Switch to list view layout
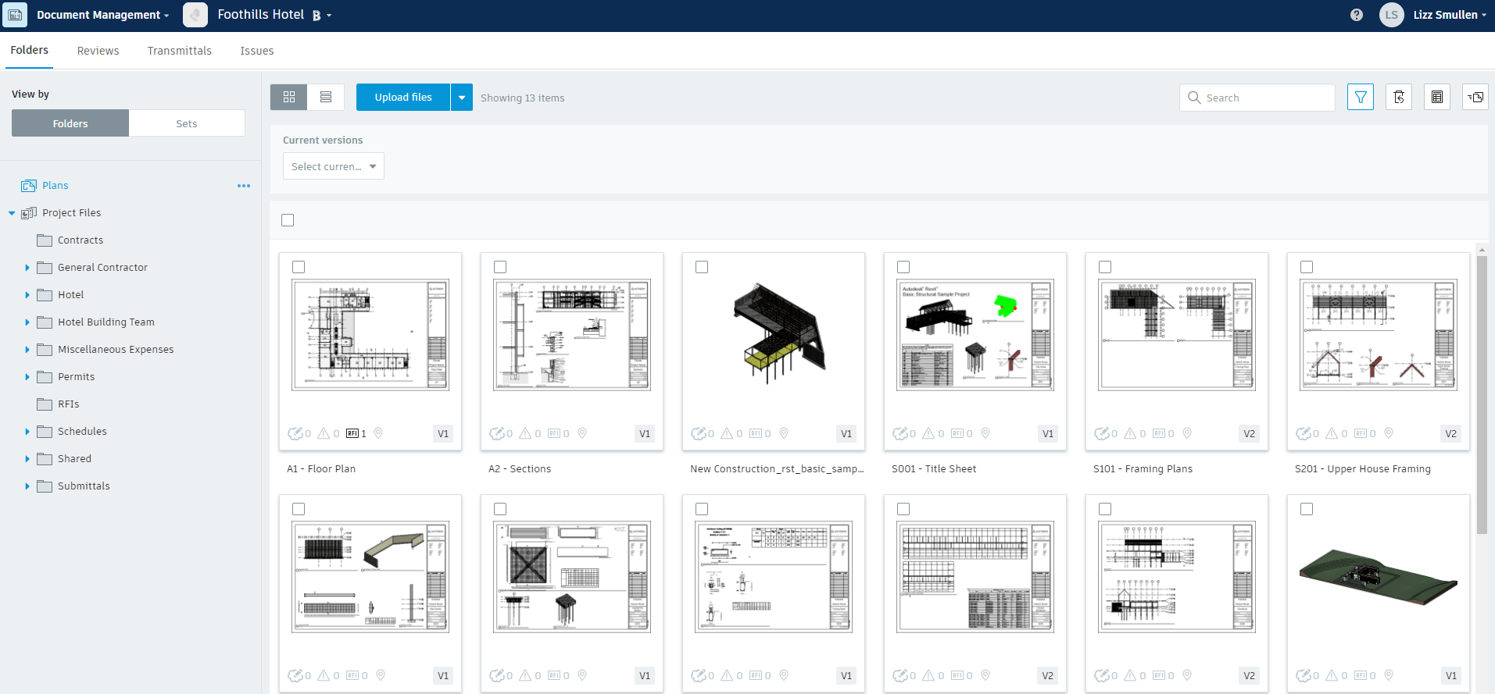1495x694 pixels. coord(326,98)
